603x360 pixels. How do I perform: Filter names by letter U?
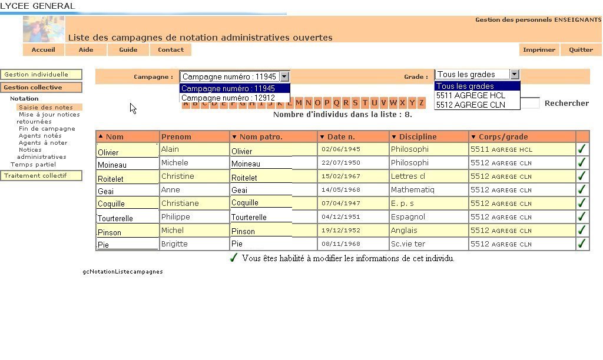coord(374,103)
